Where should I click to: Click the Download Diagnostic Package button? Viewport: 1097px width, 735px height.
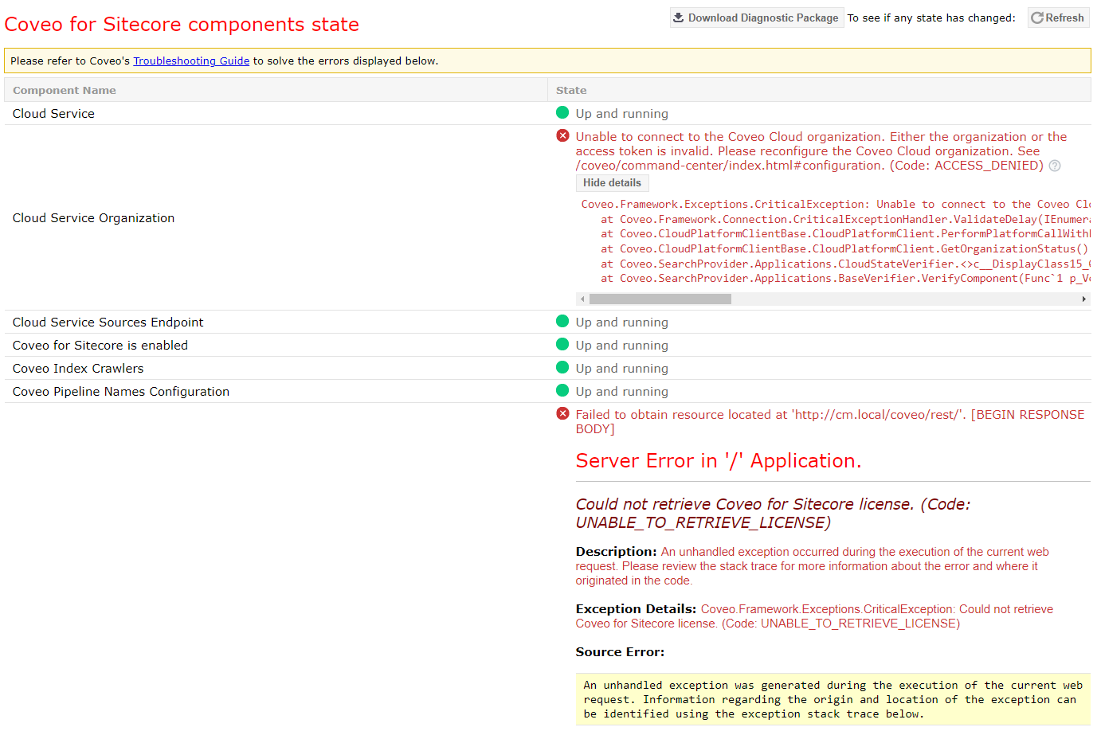pos(755,18)
